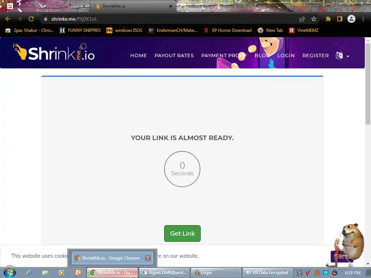
Task: Open the VineMEMZ bookmark
Action: pos(304,30)
